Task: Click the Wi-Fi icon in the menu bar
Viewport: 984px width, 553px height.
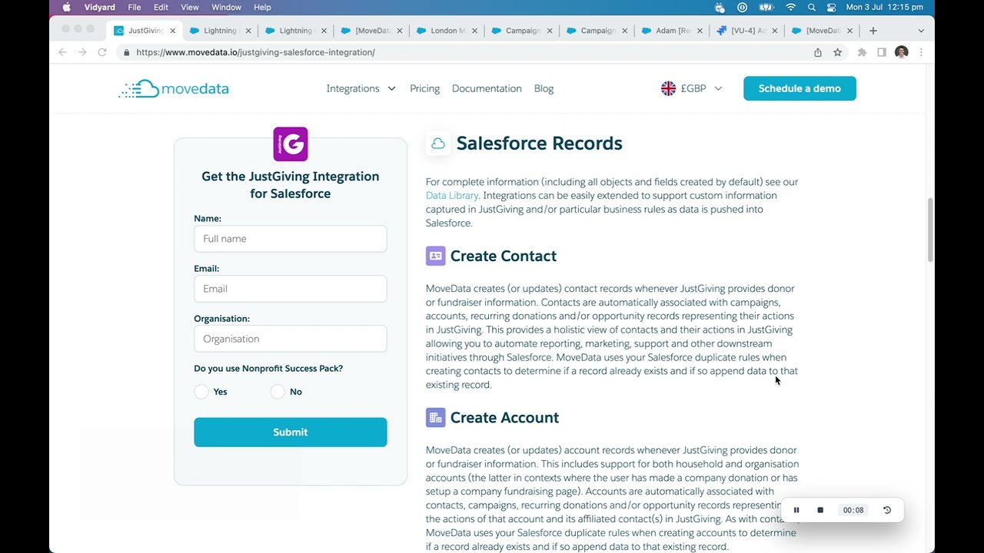Action: coord(790,7)
